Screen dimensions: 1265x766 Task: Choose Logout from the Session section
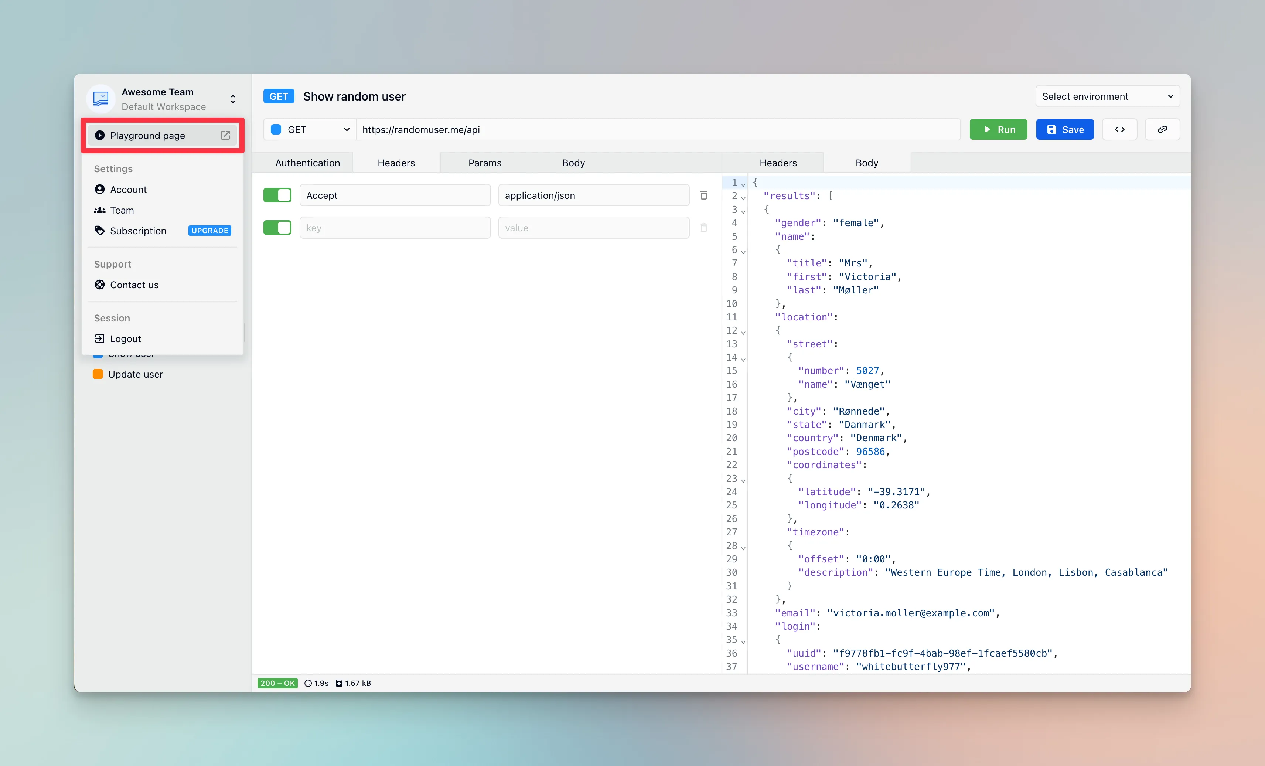tap(162, 338)
